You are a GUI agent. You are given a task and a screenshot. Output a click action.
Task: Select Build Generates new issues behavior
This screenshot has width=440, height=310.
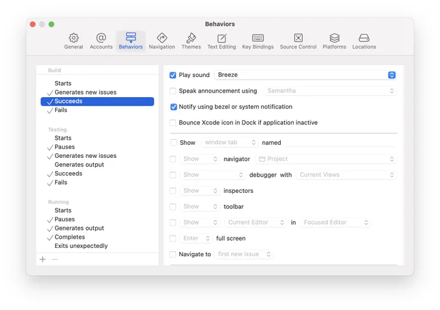click(97, 93)
